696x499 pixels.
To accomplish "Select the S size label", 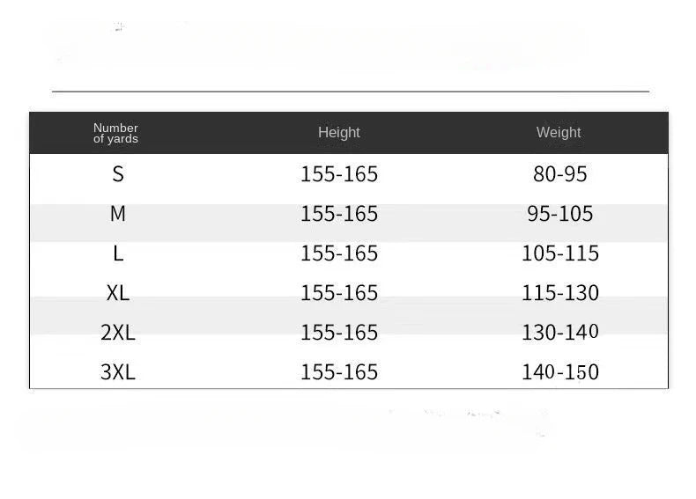I will point(118,174).
